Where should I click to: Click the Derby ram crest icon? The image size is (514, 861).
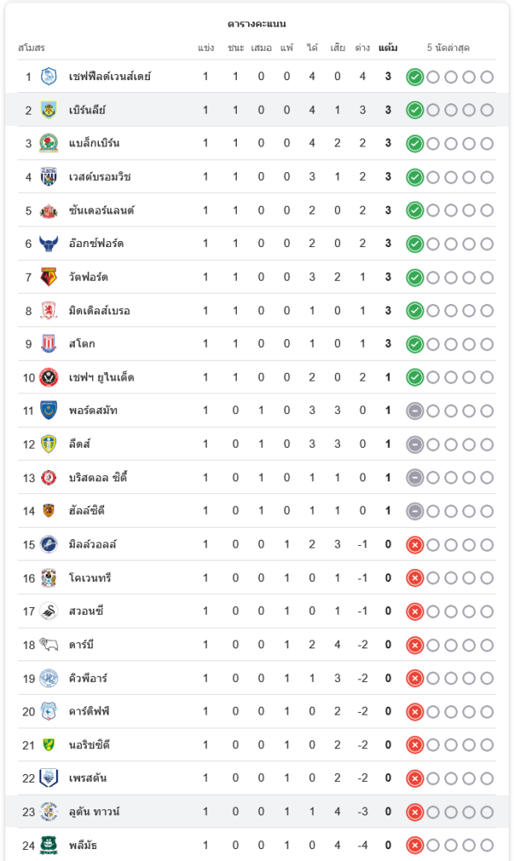tap(49, 645)
